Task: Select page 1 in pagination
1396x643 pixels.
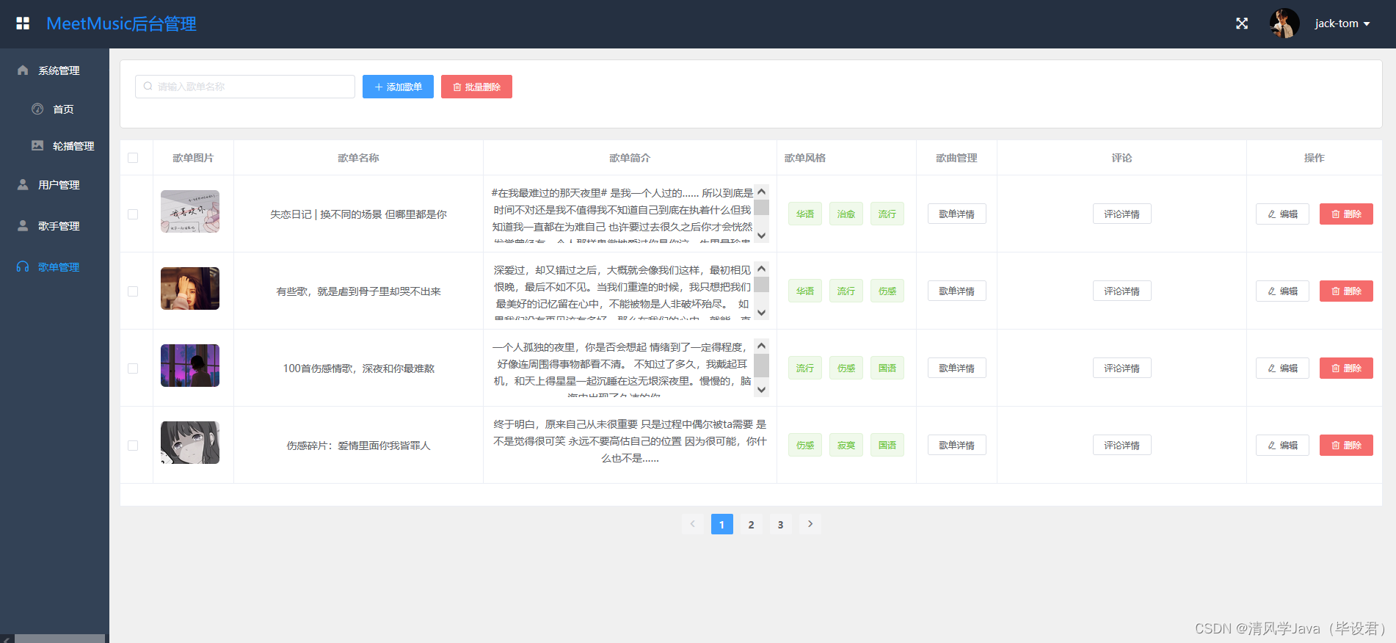Action: click(722, 524)
